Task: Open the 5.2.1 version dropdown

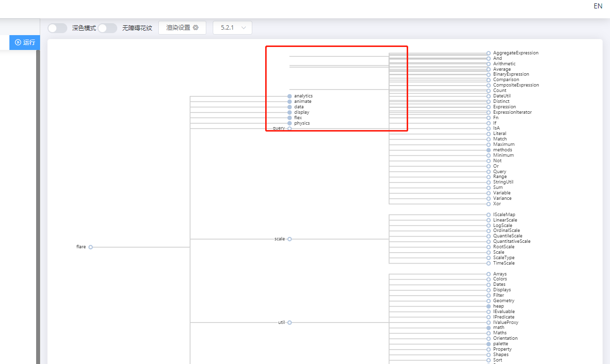Action: (232, 28)
